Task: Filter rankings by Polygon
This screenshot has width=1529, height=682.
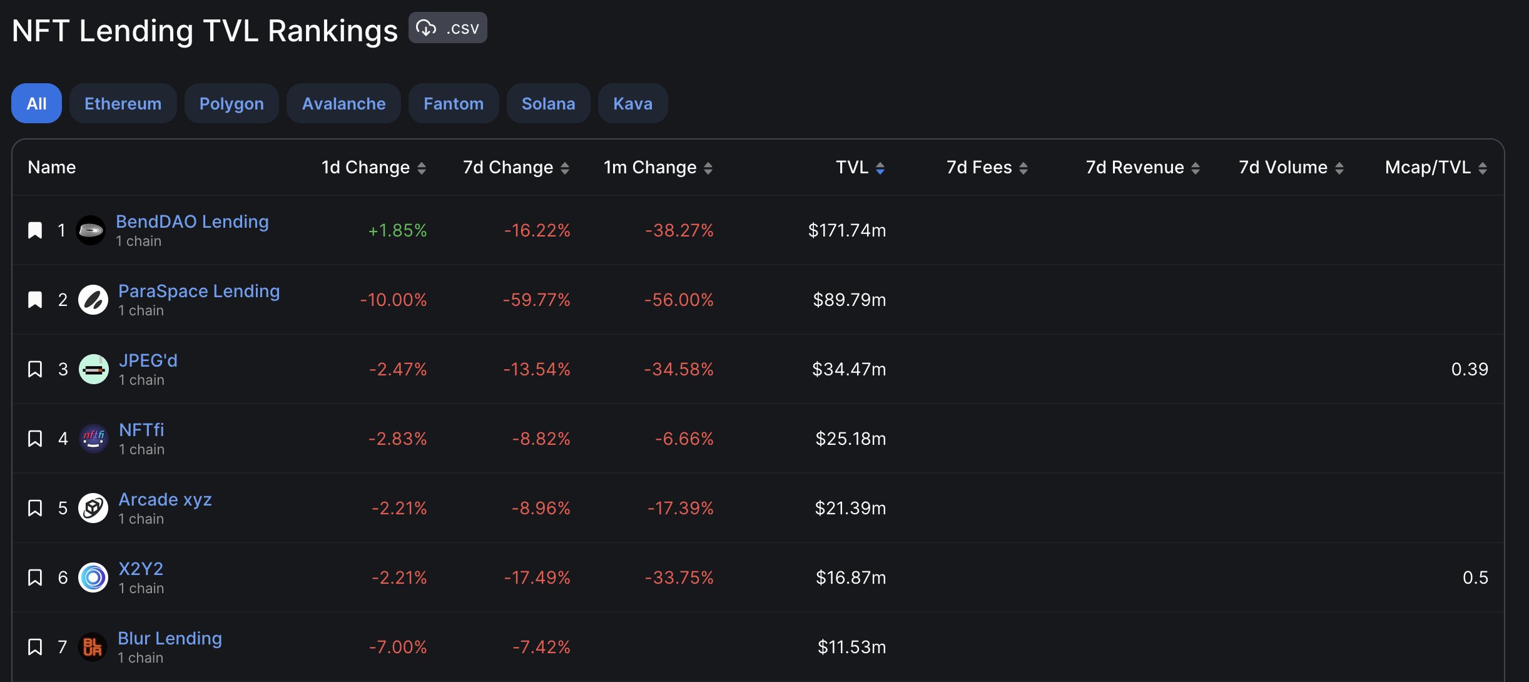Action: (x=231, y=103)
